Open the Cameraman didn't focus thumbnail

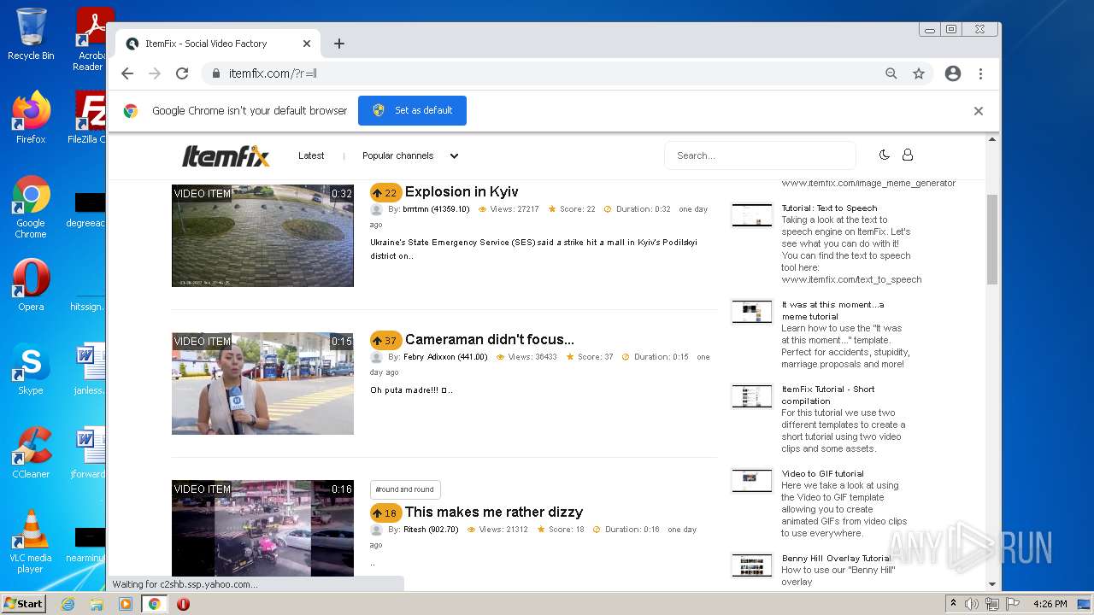262,384
